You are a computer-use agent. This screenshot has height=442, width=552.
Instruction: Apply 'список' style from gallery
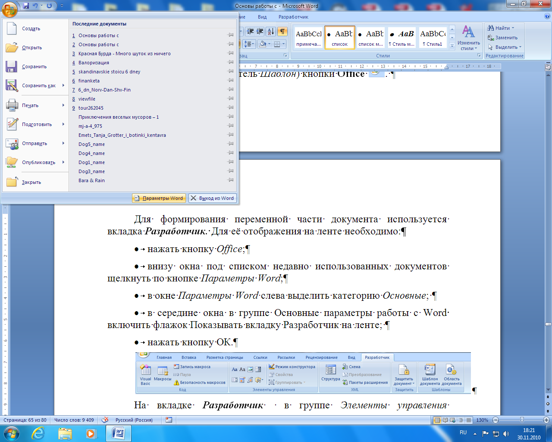tap(340, 37)
